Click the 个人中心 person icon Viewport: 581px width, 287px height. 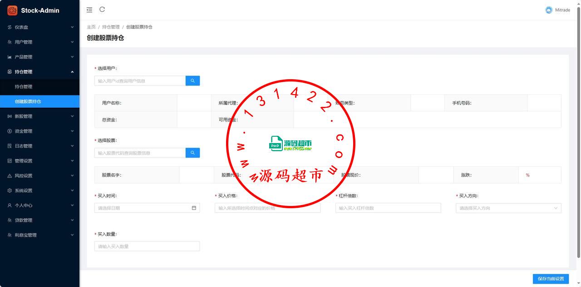(10, 206)
